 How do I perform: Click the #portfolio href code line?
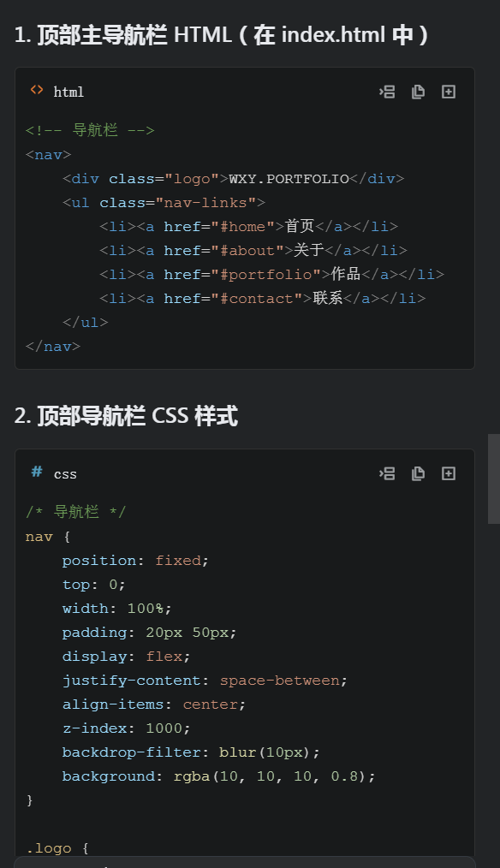[x=272, y=275]
